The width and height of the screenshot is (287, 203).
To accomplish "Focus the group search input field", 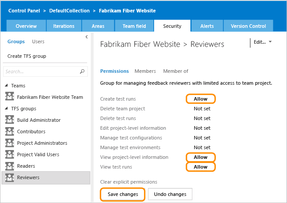I will coord(41,71).
